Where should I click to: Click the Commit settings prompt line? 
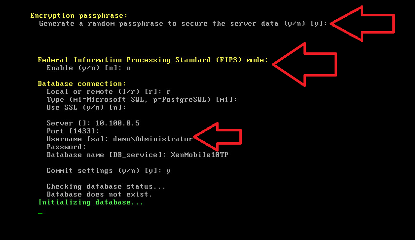tap(109, 170)
